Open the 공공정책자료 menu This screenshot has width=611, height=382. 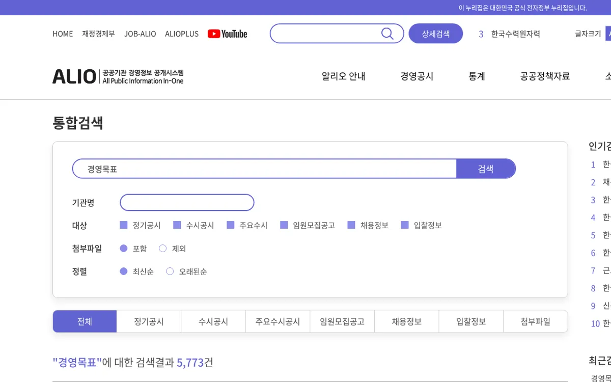coord(545,76)
